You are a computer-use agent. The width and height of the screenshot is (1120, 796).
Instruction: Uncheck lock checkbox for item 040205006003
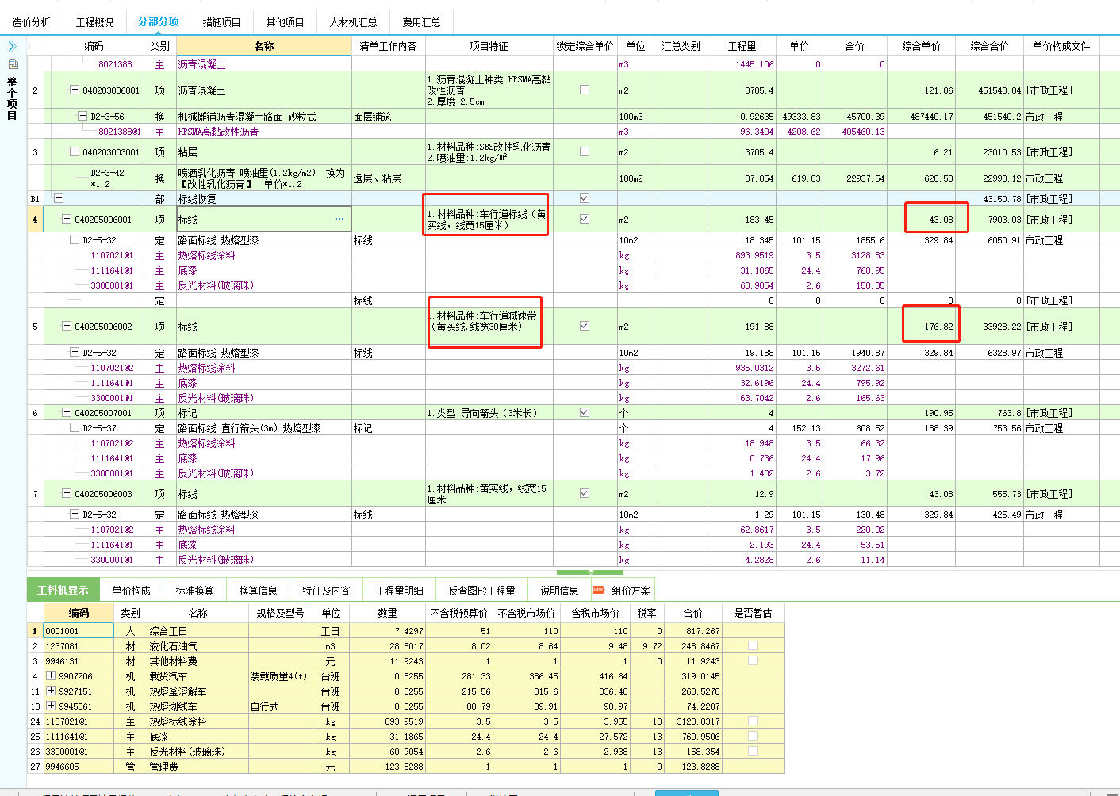pyautogui.click(x=585, y=493)
